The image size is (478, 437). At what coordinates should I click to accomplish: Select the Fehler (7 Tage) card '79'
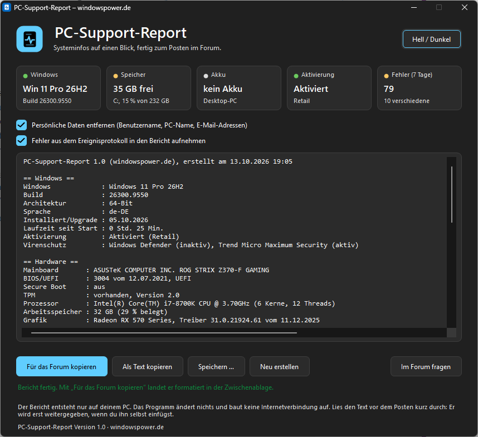point(420,88)
